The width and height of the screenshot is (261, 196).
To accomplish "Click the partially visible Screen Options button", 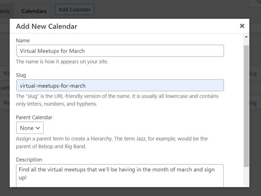I will 256,3.
